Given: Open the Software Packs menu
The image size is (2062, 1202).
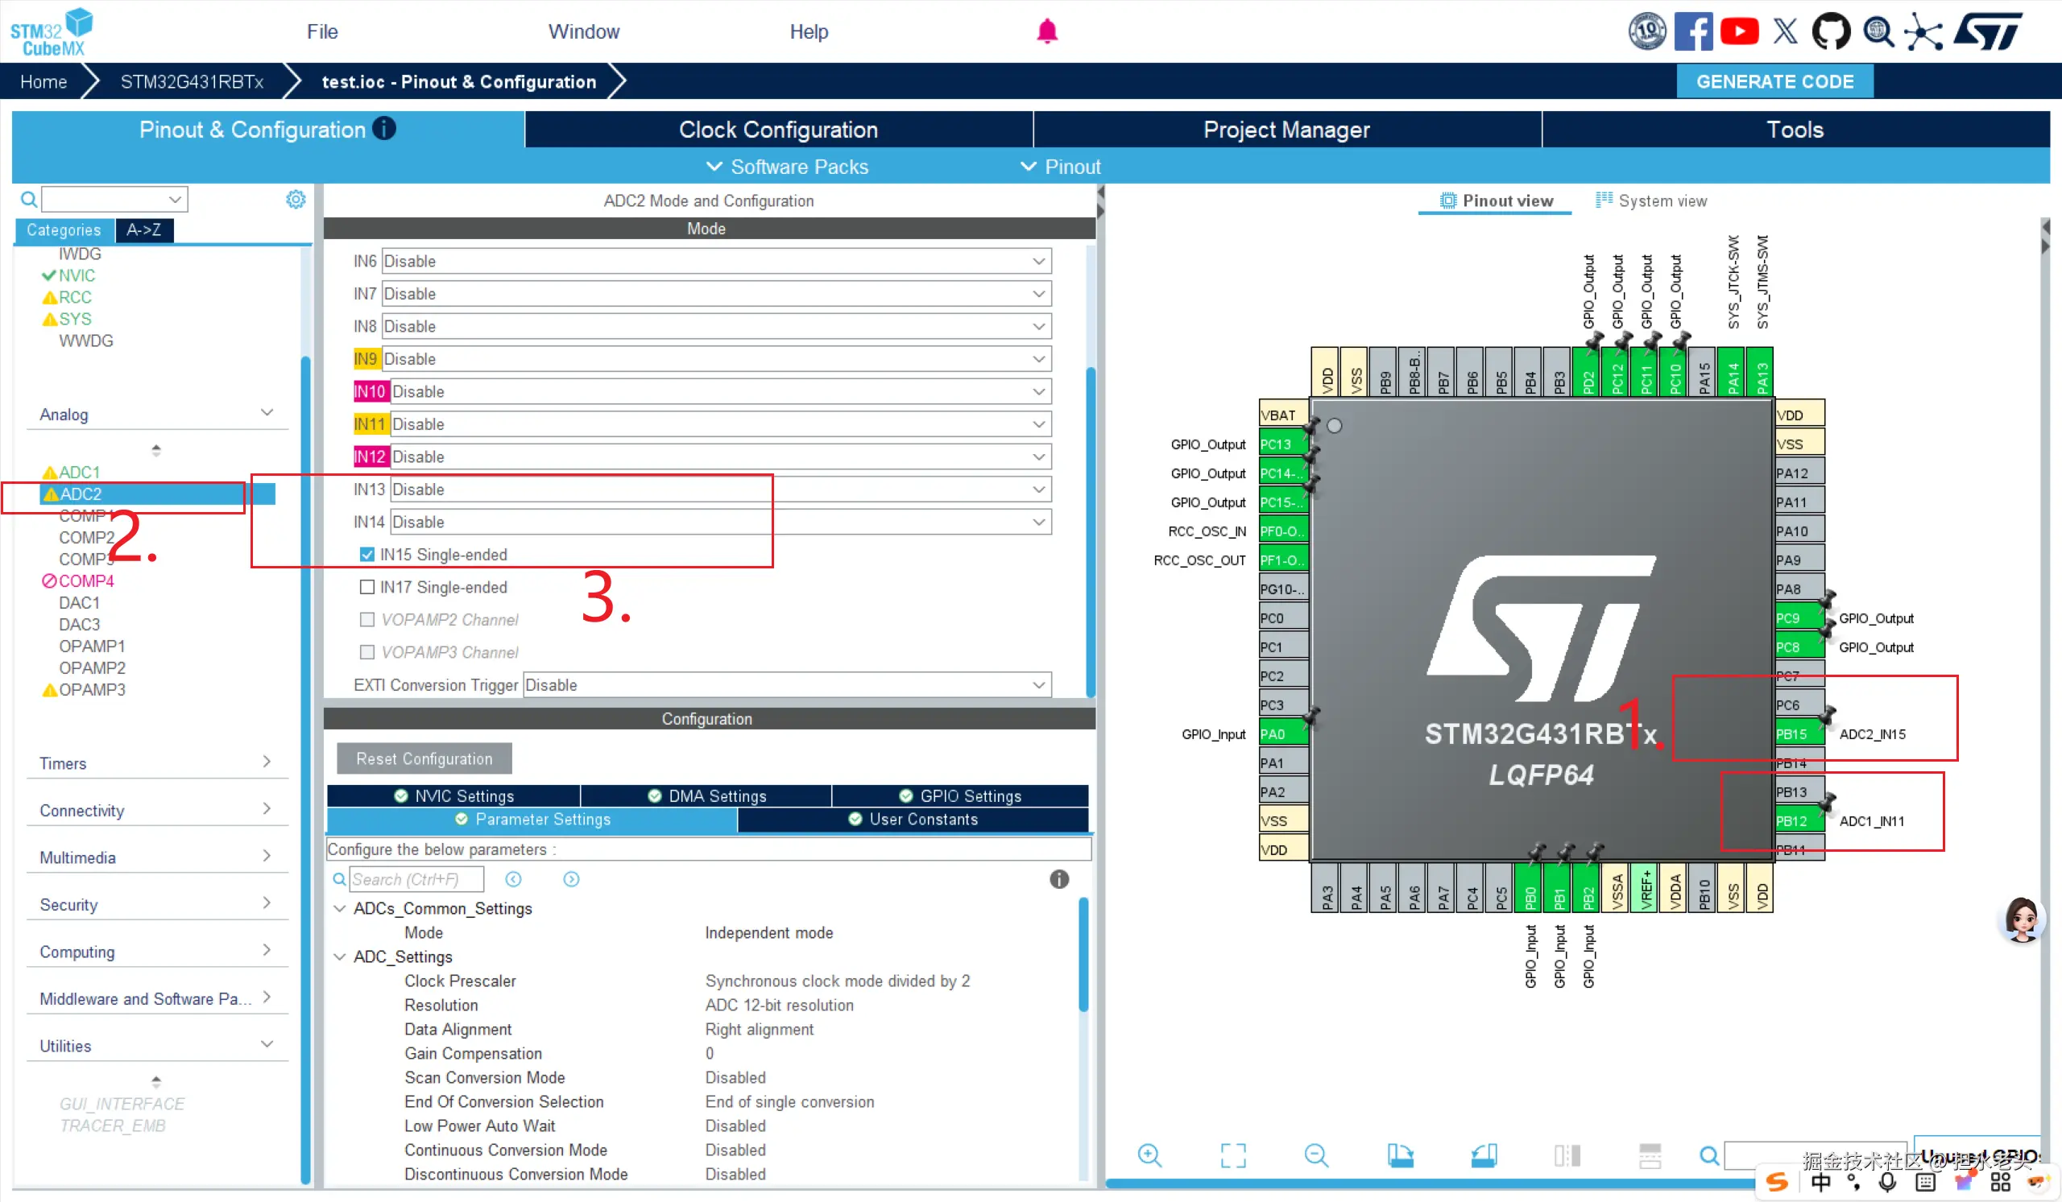Looking at the screenshot, I should [x=787, y=167].
